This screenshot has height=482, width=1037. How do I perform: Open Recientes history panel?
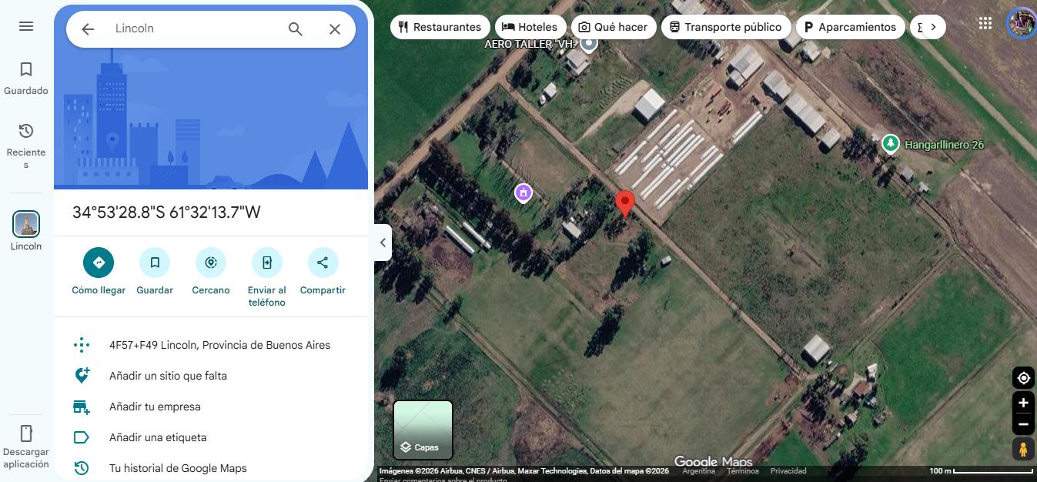(26, 146)
